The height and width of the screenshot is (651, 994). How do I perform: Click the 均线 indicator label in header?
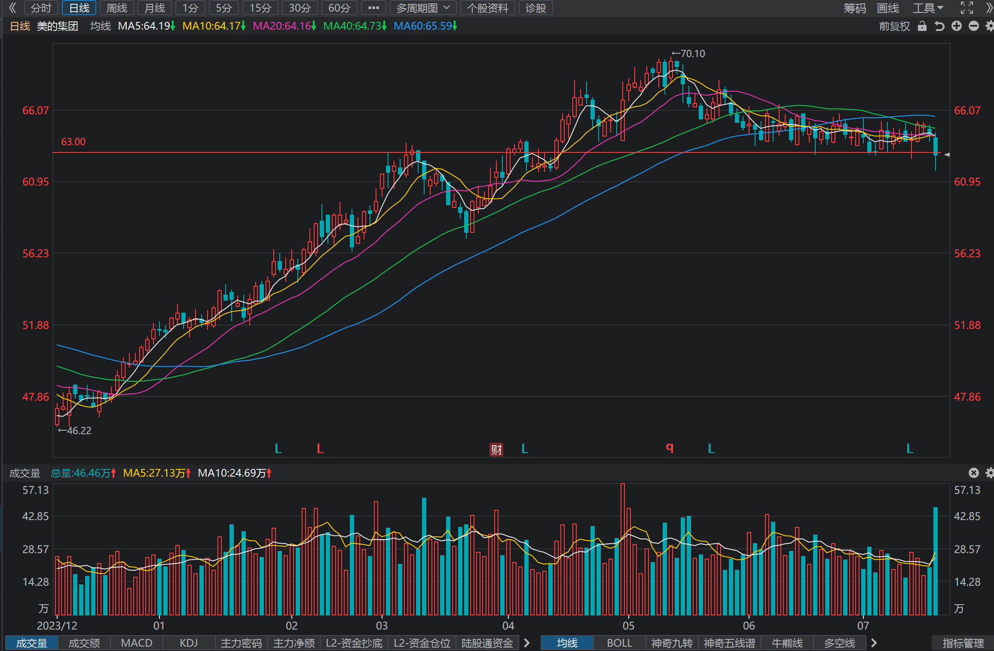coord(101,26)
